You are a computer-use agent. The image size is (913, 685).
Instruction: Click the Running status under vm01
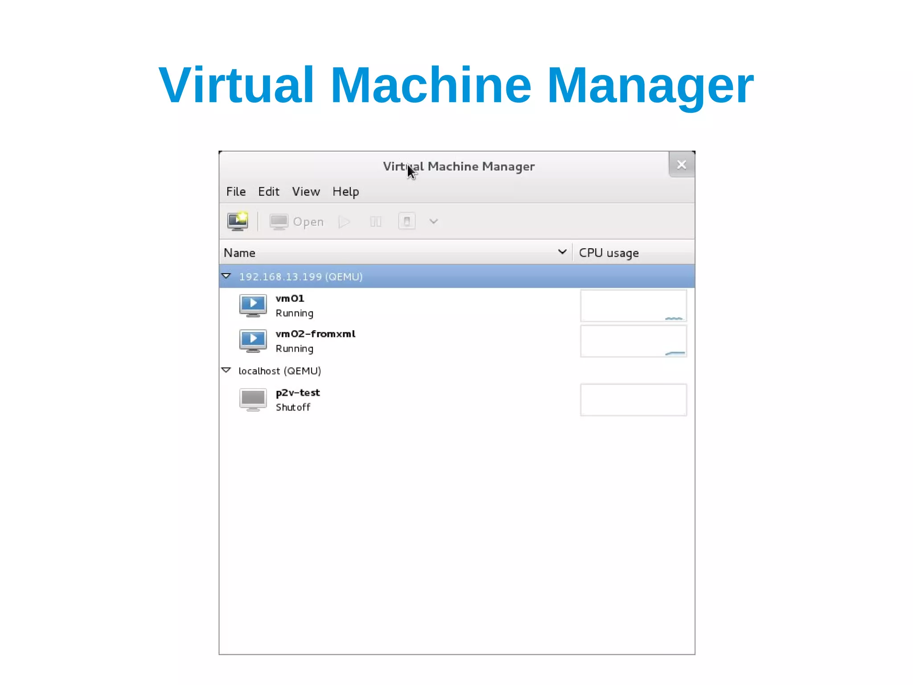pyautogui.click(x=294, y=313)
